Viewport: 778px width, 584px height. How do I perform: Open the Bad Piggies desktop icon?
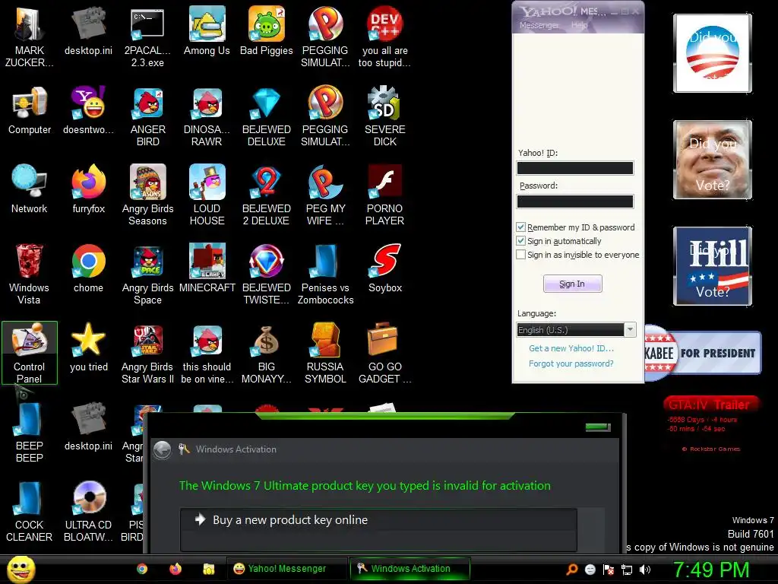(267, 30)
